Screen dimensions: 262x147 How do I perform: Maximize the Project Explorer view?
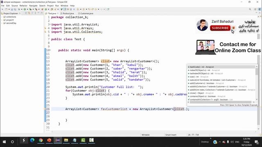pos(41,13)
